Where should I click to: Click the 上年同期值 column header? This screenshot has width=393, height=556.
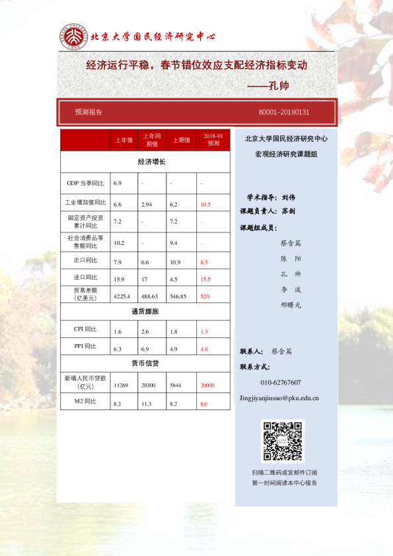tap(152, 140)
